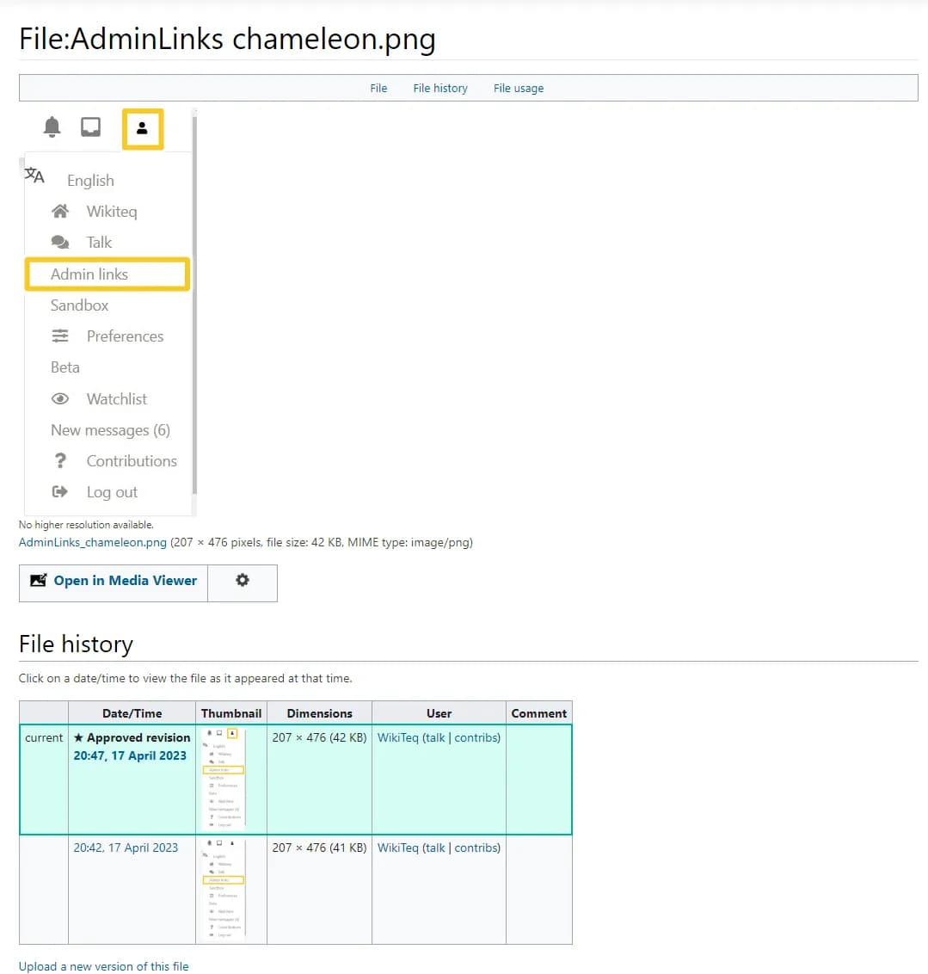Click the Talk speech bubble icon
Screen dimensions: 928x974
(59, 242)
